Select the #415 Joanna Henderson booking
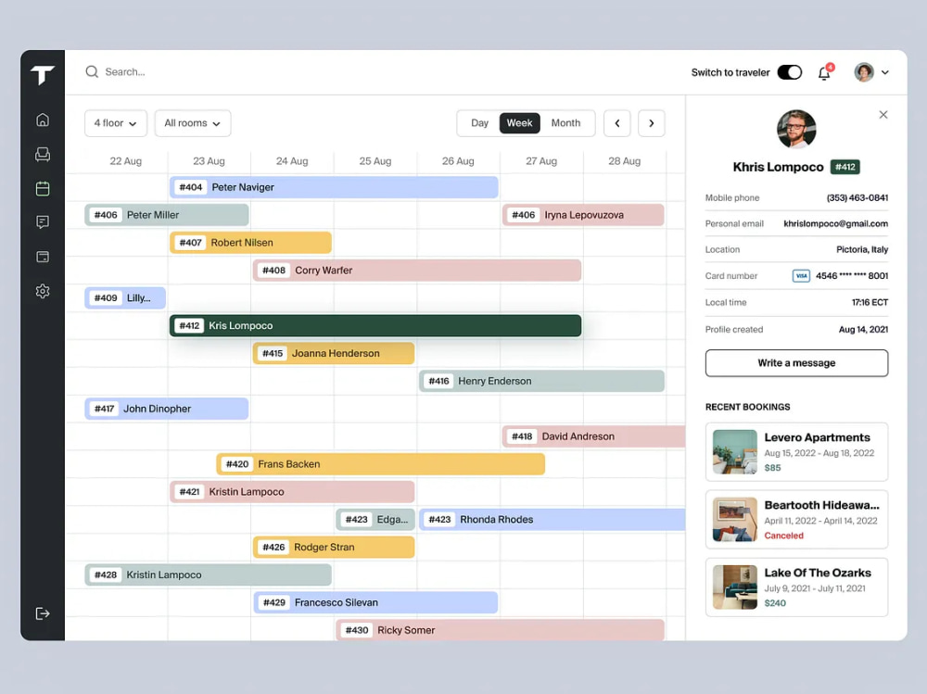The width and height of the screenshot is (927, 694). tap(334, 354)
